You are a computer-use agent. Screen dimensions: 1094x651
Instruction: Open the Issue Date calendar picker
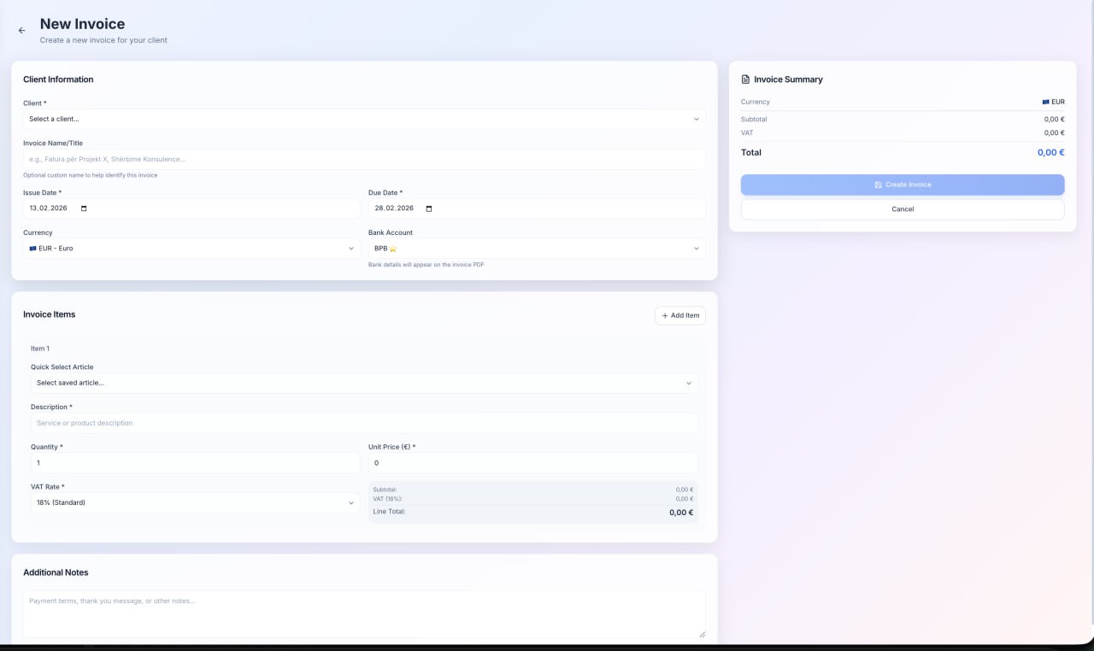tap(82, 208)
